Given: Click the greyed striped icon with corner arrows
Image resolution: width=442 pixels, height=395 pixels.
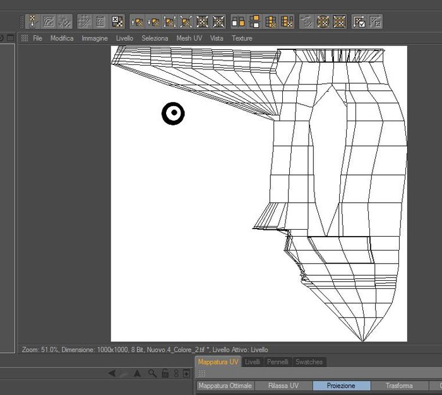Looking at the screenshot, I should click(x=376, y=21).
